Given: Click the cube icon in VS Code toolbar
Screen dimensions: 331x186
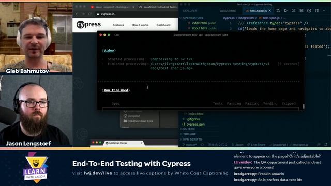Looking at the screenshot, I should pyautogui.click(x=309, y=11).
